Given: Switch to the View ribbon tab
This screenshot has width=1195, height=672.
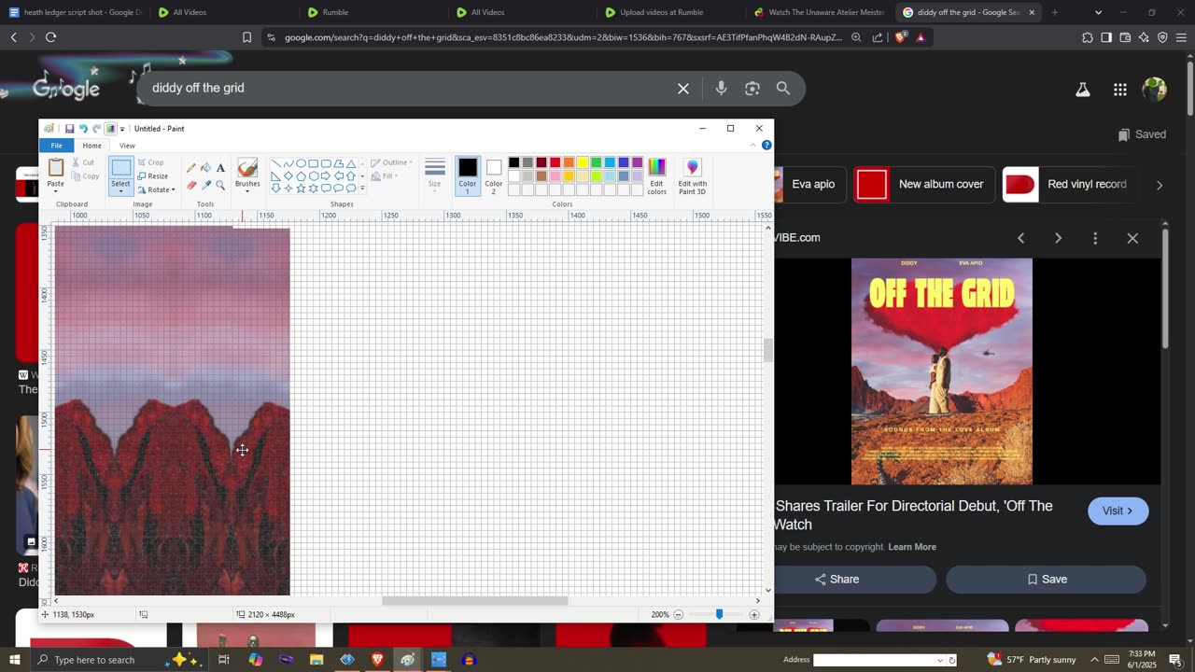Looking at the screenshot, I should 127,146.
